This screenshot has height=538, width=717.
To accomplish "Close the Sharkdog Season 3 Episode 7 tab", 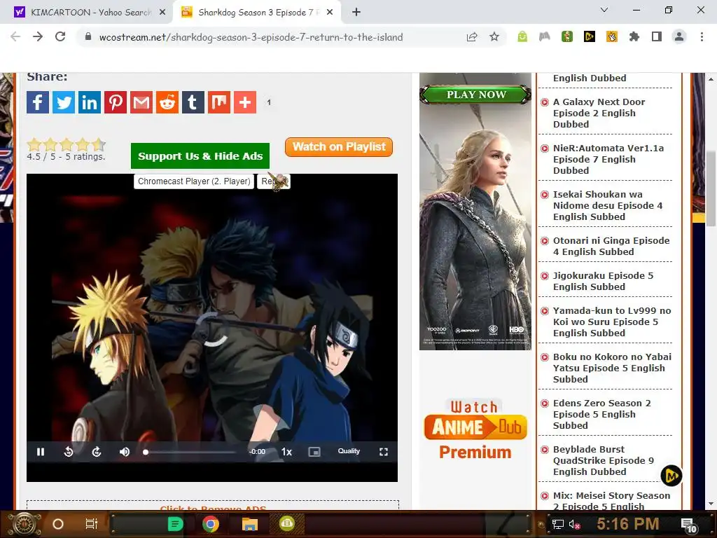I will pos(330,13).
